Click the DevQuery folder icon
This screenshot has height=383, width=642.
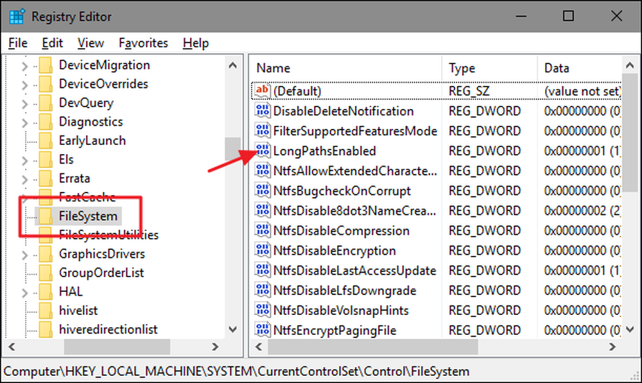click(46, 103)
